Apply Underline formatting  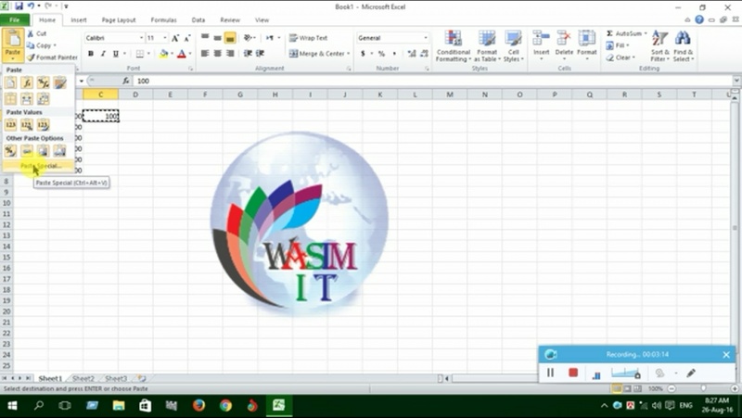[115, 54]
